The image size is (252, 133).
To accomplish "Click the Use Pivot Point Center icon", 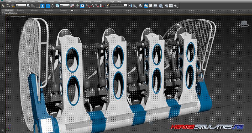I will (72, 6).
